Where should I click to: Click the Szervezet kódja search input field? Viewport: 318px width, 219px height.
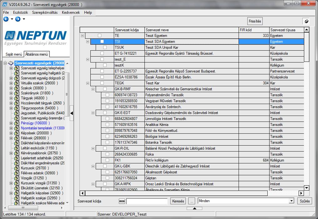coord(147,201)
